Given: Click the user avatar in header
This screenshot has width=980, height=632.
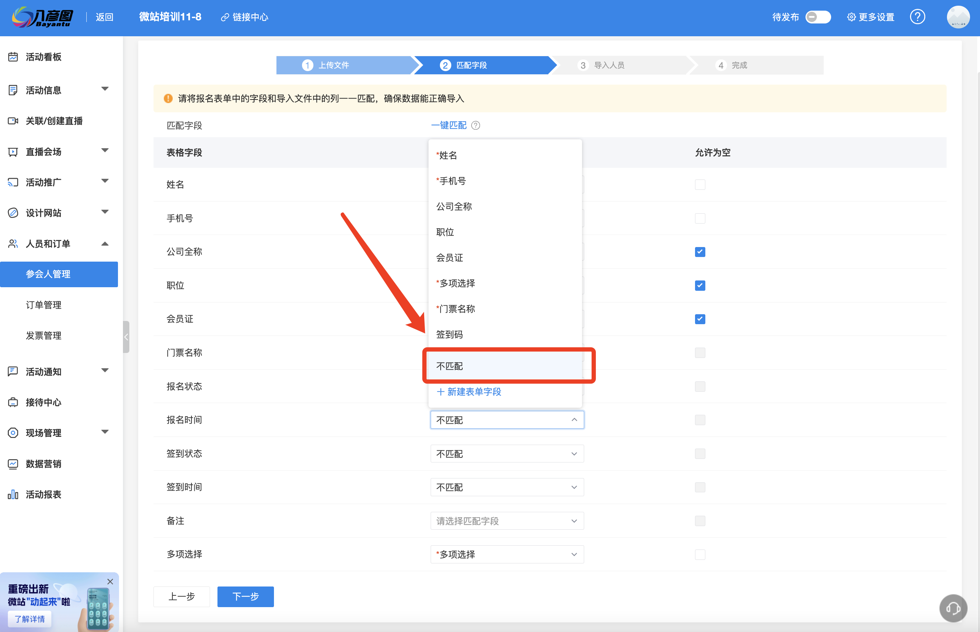Looking at the screenshot, I should (x=958, y=17).
